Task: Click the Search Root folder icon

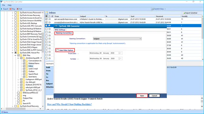Action: click(27, 74)
